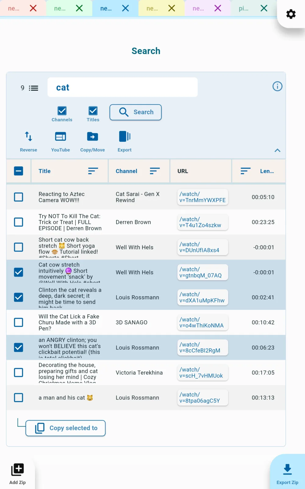Uncheck 'Cat cow stretch intuitively' row

point(19,272)
